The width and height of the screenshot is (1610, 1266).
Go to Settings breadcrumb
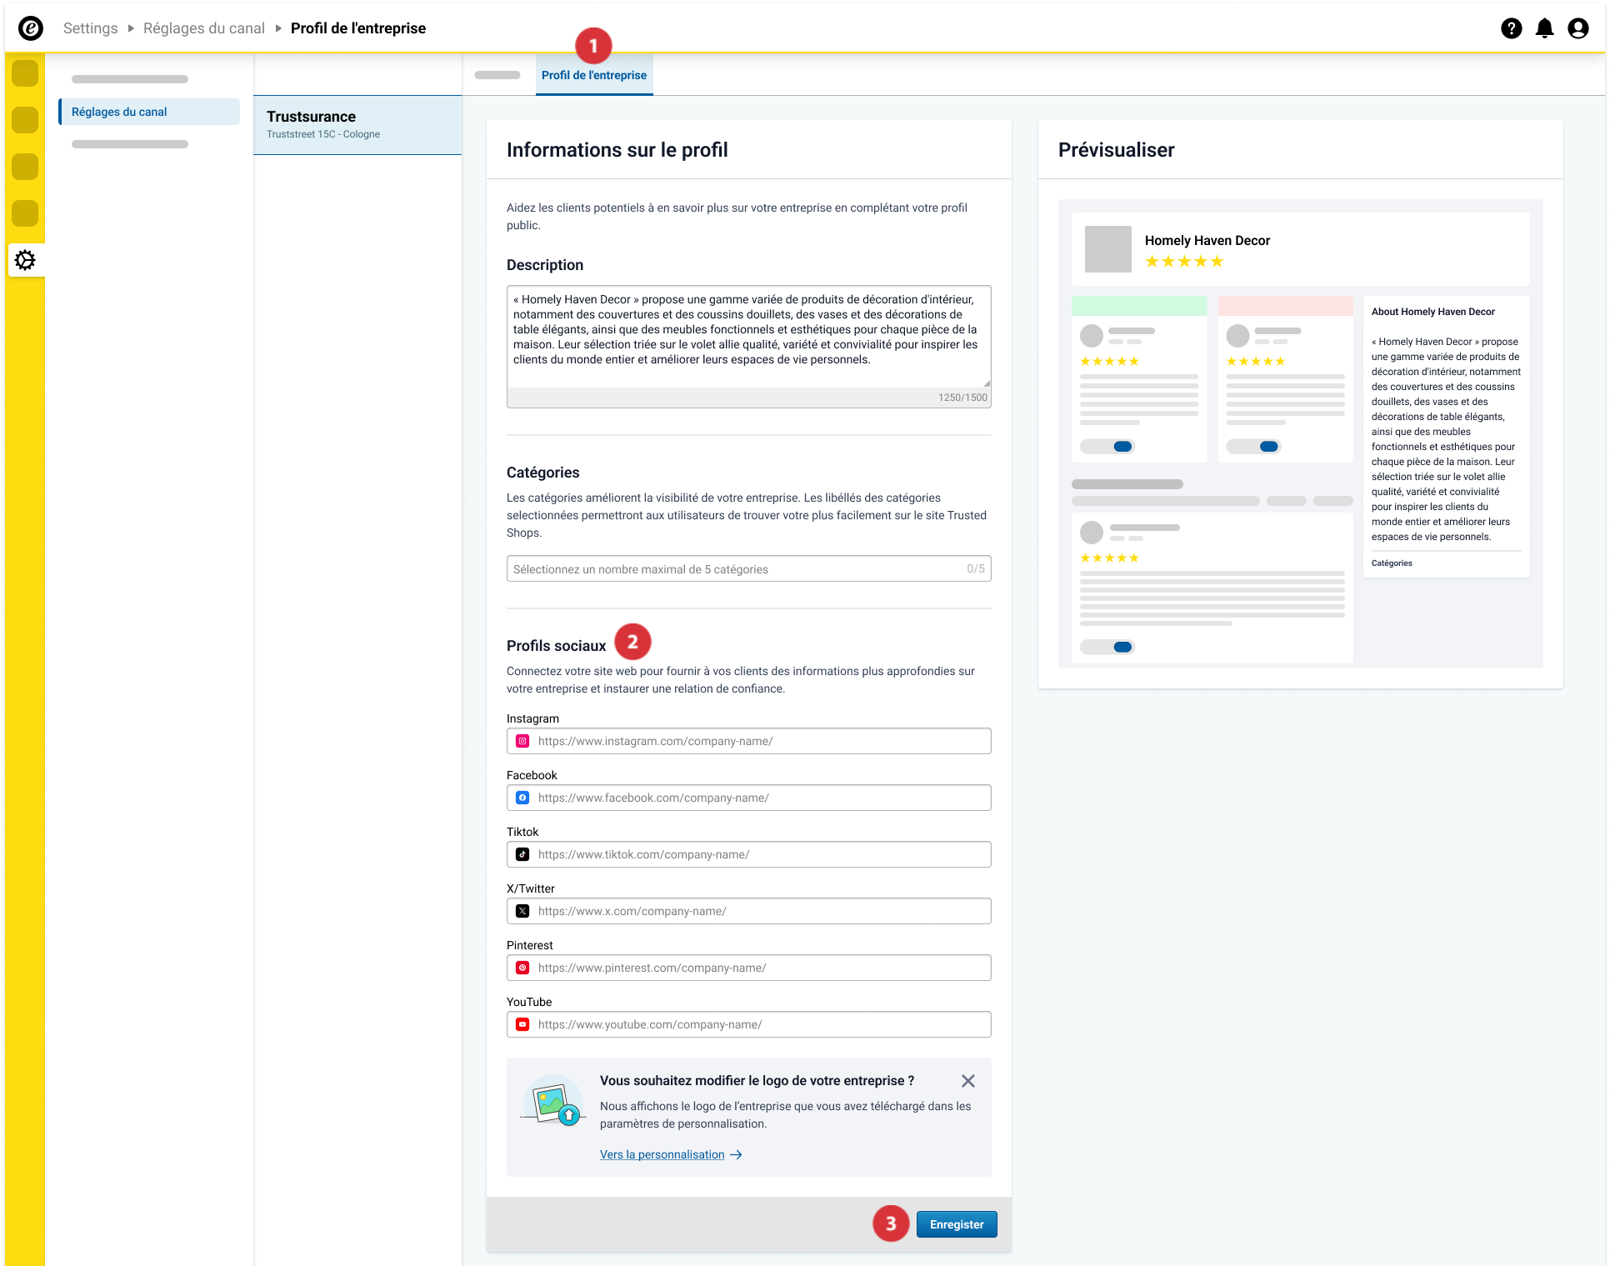[x=91, y=28]
